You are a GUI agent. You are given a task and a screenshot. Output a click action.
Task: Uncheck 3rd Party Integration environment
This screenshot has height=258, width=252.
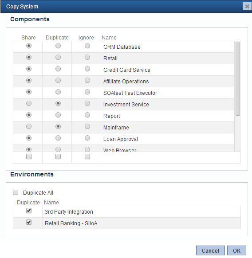point(29,211)
